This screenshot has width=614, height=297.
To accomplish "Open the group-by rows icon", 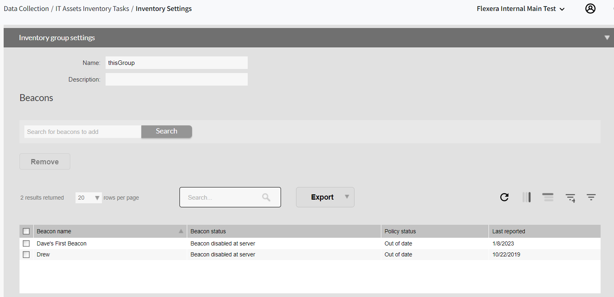I will point(548,197).
